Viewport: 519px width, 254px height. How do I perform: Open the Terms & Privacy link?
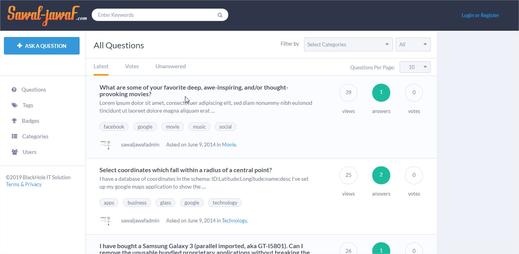pos(24,184)
